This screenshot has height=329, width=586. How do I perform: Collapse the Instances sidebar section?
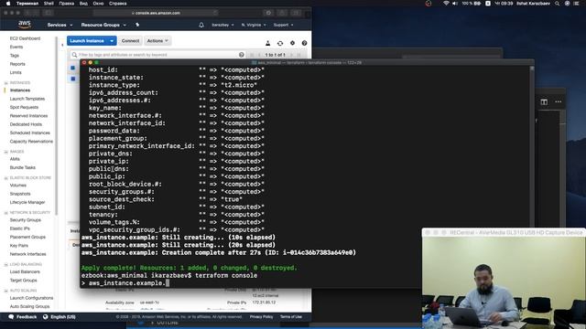(x=5, y=83)
